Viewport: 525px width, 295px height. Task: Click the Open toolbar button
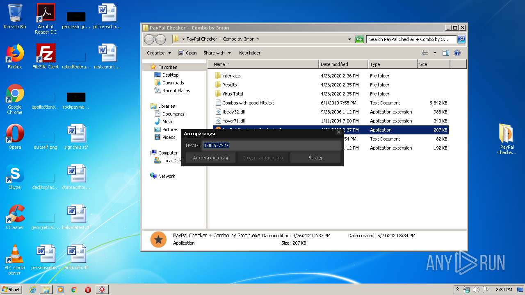click(187, 53)
